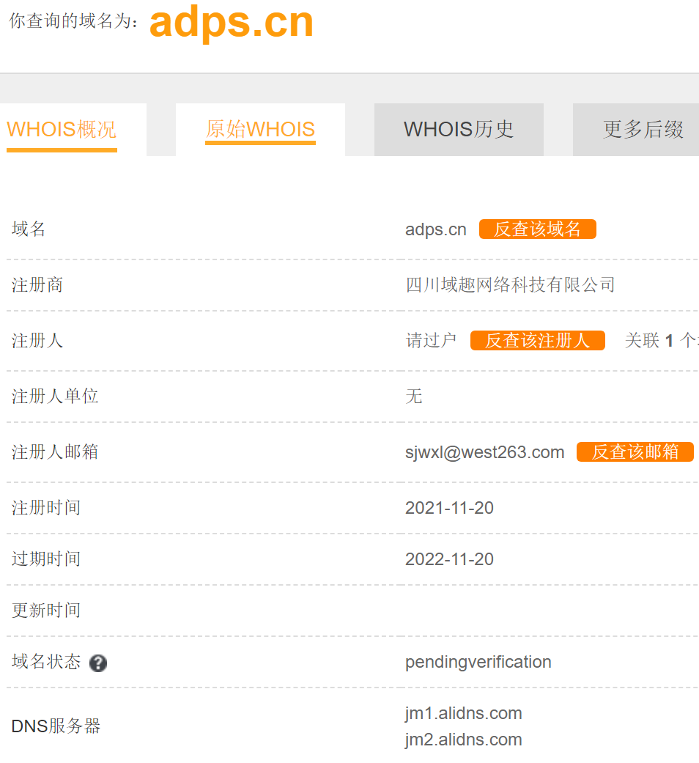The height and width of the screenshot is (763, 699).
Task: Click the large orange adps.cn heading
Action: click(231, 22)
